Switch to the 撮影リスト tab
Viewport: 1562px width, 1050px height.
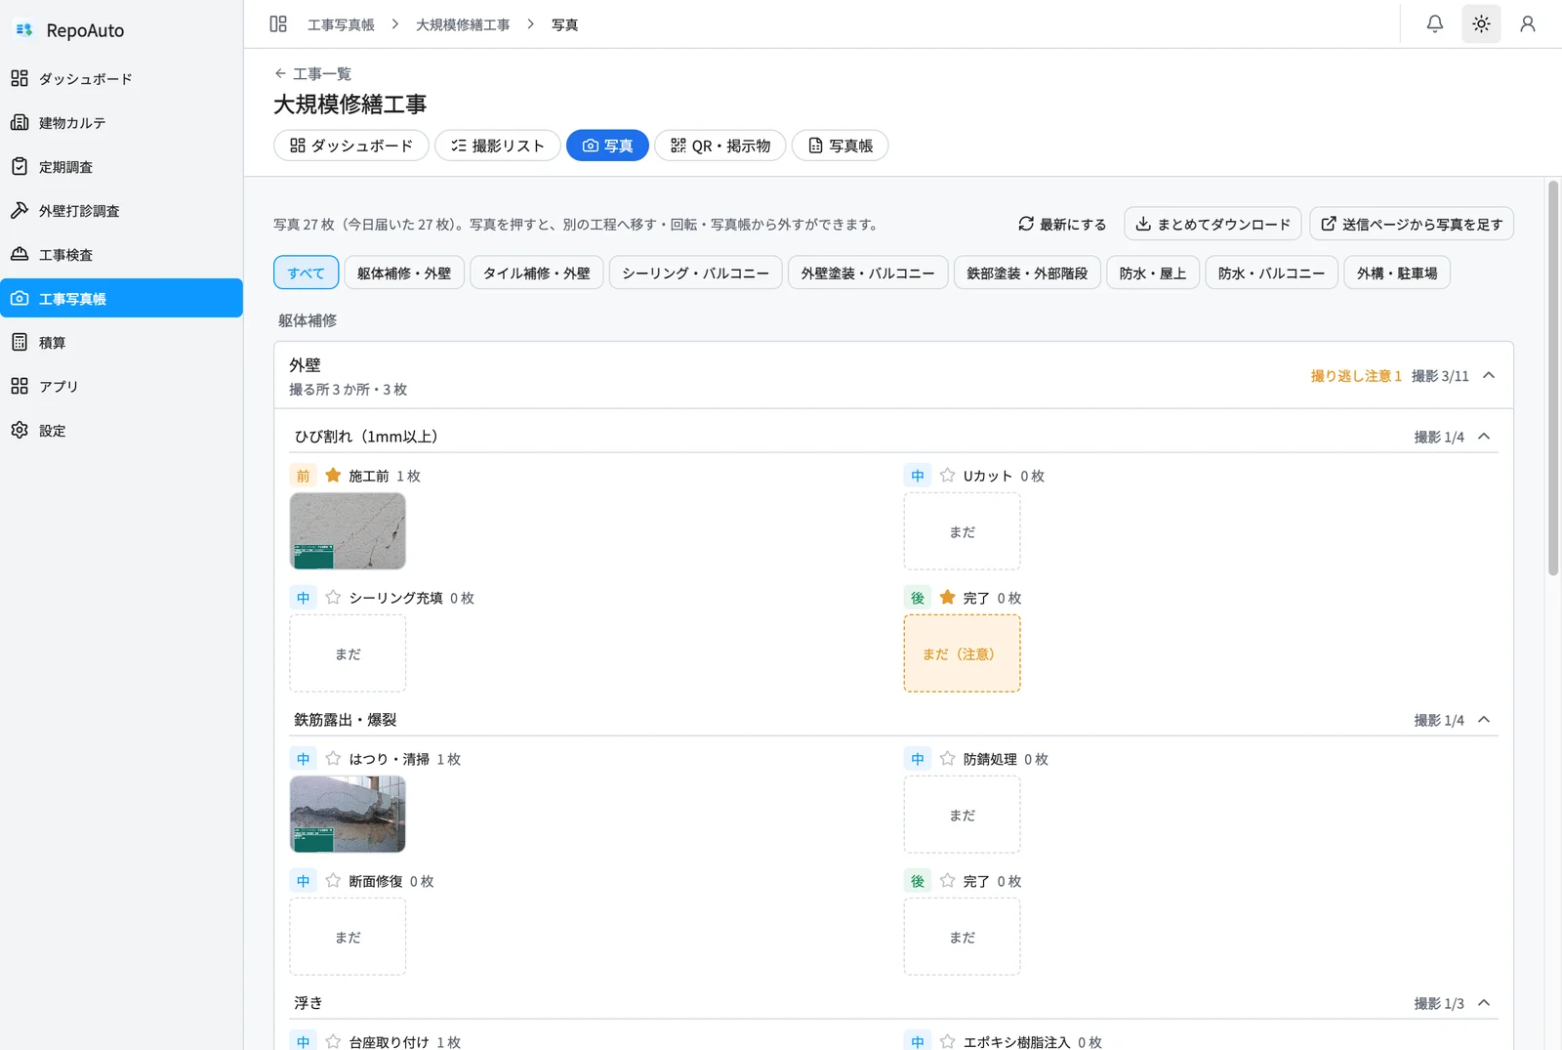(x=498, y=146)
